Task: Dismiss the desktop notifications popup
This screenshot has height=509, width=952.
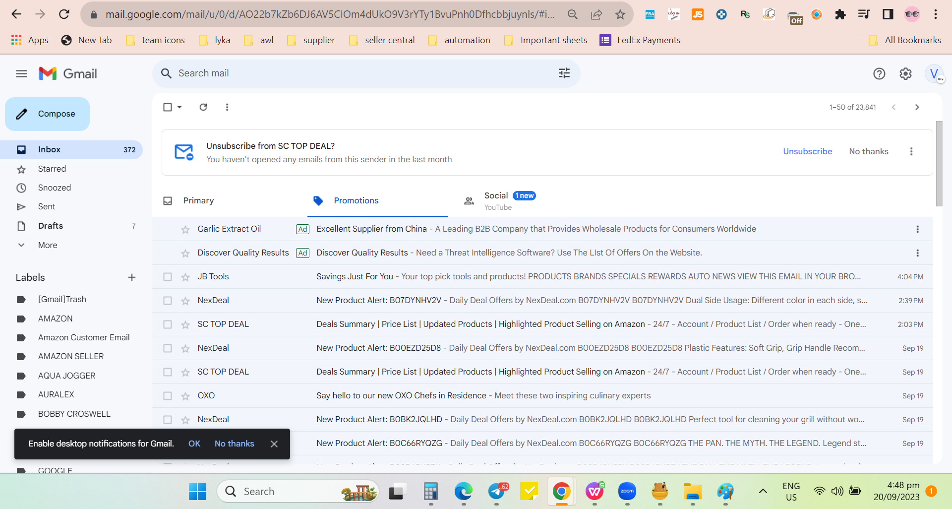Action: (x=274, y=444)
